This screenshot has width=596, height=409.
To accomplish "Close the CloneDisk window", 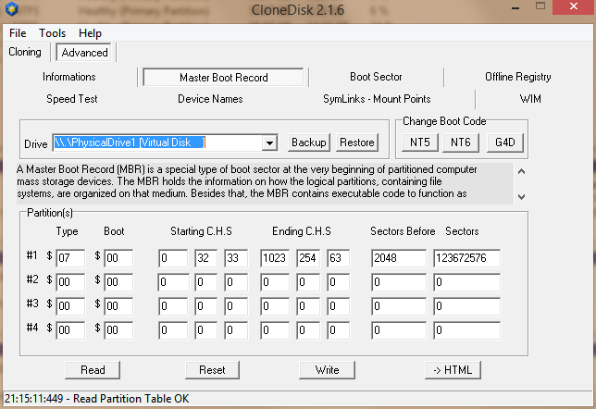I will click(574, 6).
